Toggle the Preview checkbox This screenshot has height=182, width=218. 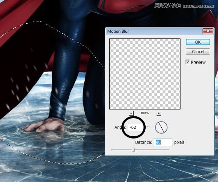(187, 62)
